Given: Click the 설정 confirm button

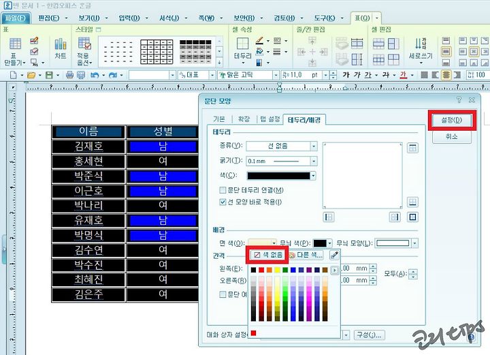Looking at the screenshot, I should click(452, 120).
